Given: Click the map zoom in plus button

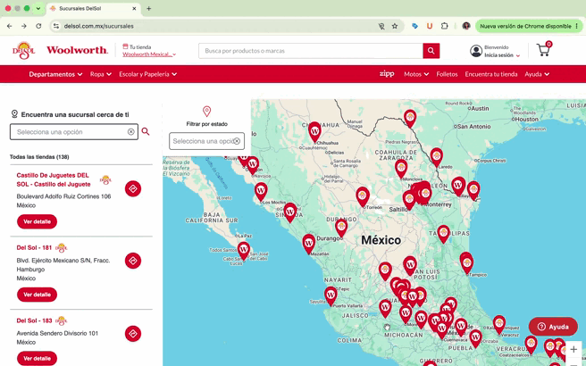Looking at the screenshot, I should click(573, 350).
